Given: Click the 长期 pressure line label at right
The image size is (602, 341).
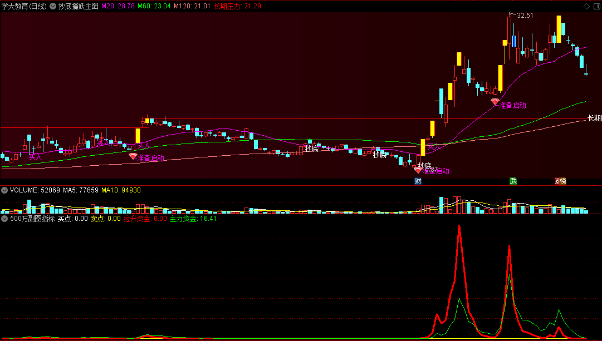Looking at the screenshot, I should click(x=595, y=118).
